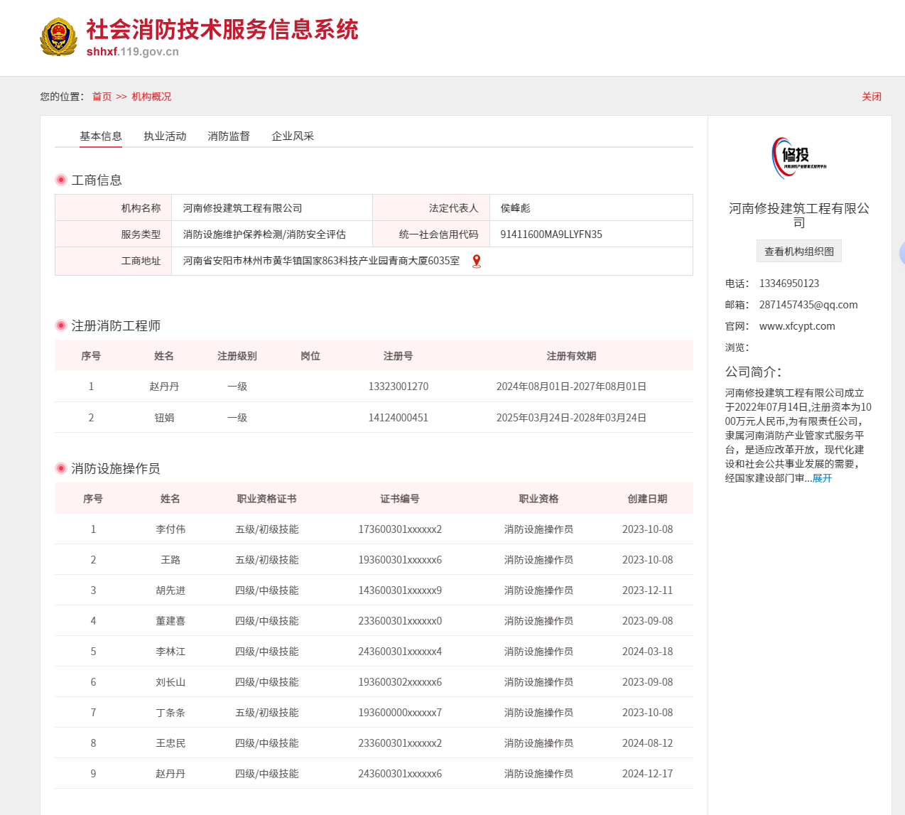Click certificate number 243600301xxxxxx6
Viewport: 905px width, 815px height.
(x=400, y=774)
